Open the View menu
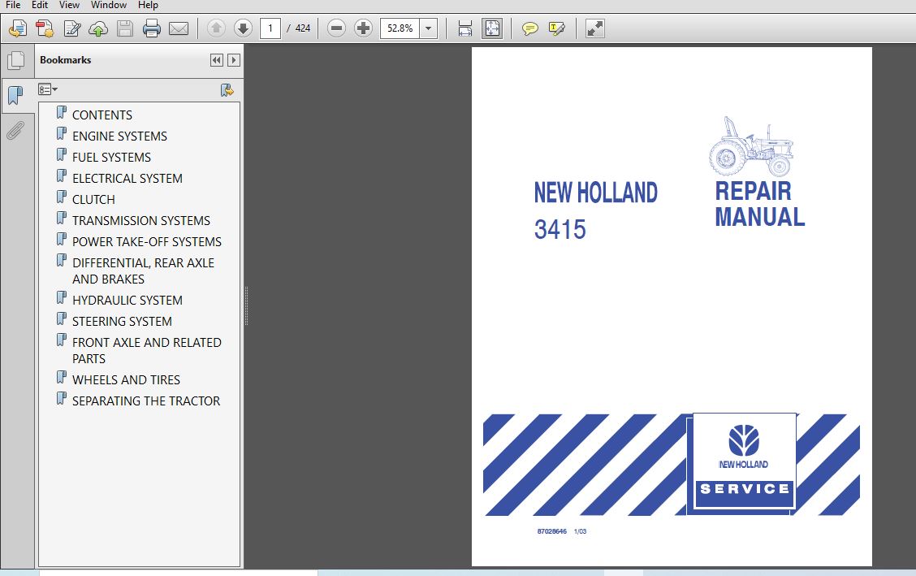Image resolution: width=916 pixels, height=576 pixels. coord(69,5)
